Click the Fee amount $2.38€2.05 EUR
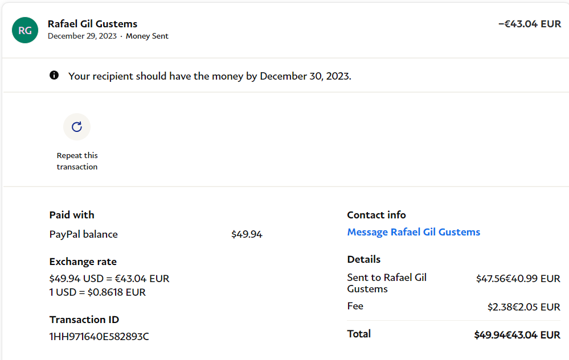This screenshot has height=360, width=569. pyautogui.click(x=523, y=307)
